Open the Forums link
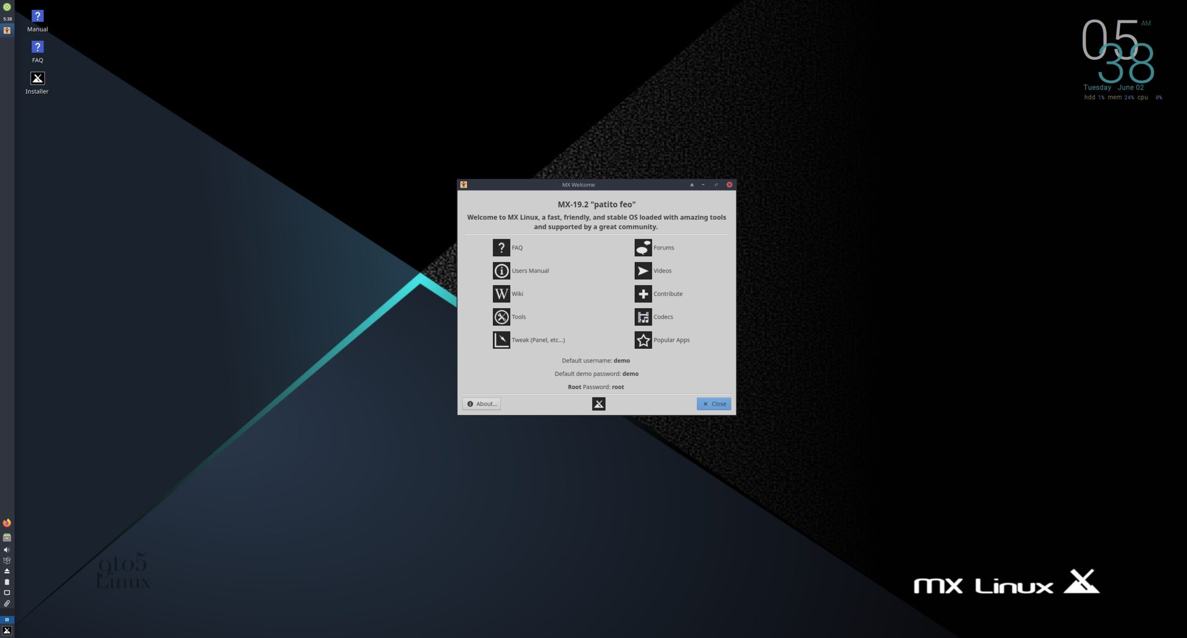This screenshot has width=1187, height=638. [643, 248]
